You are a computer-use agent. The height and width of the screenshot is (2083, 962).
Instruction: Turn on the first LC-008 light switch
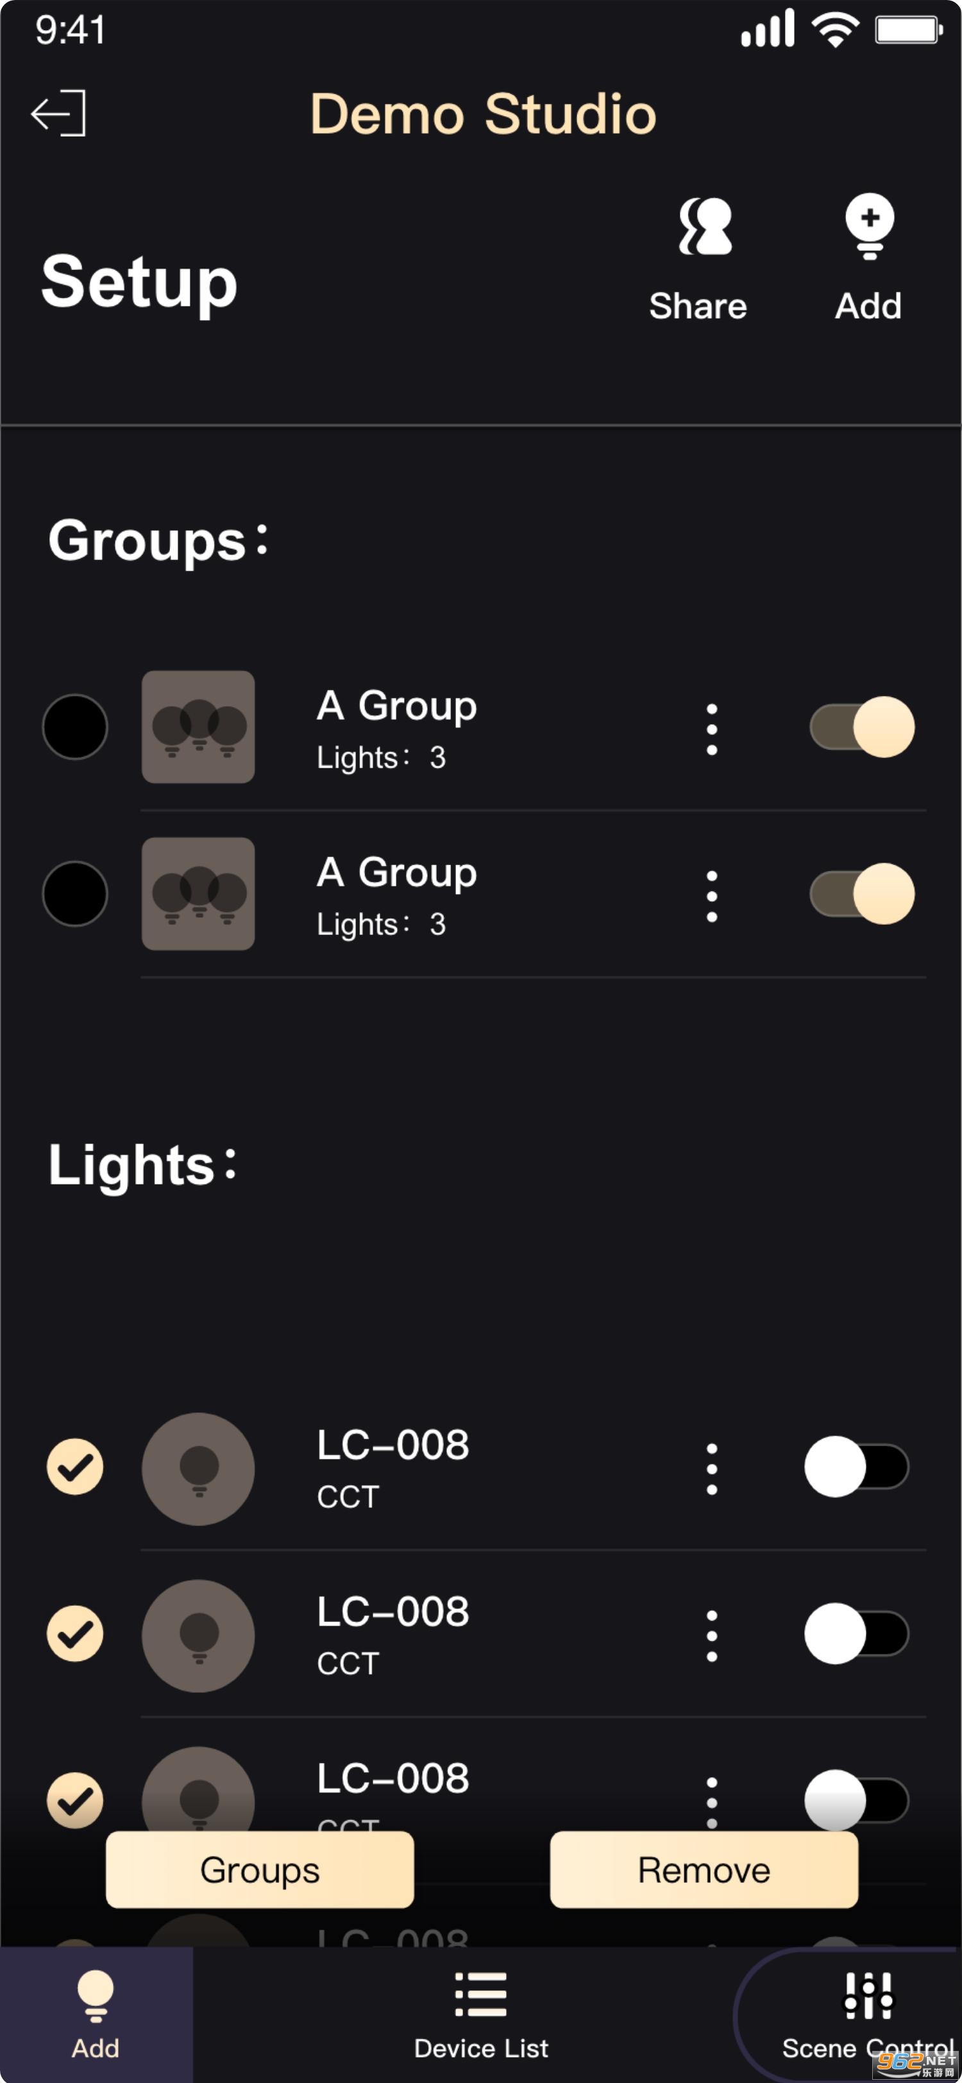point(856,1467)
